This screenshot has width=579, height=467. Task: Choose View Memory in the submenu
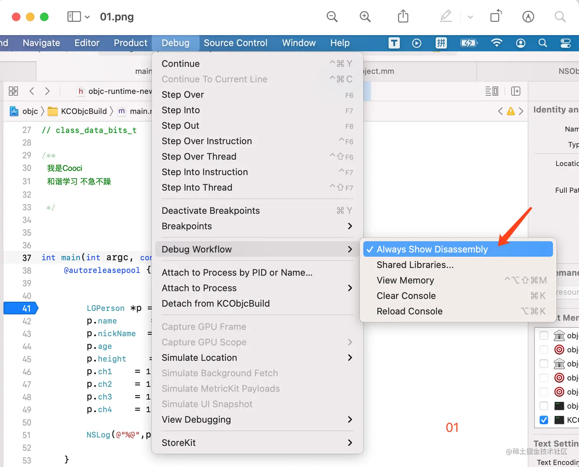pos(458,280)
